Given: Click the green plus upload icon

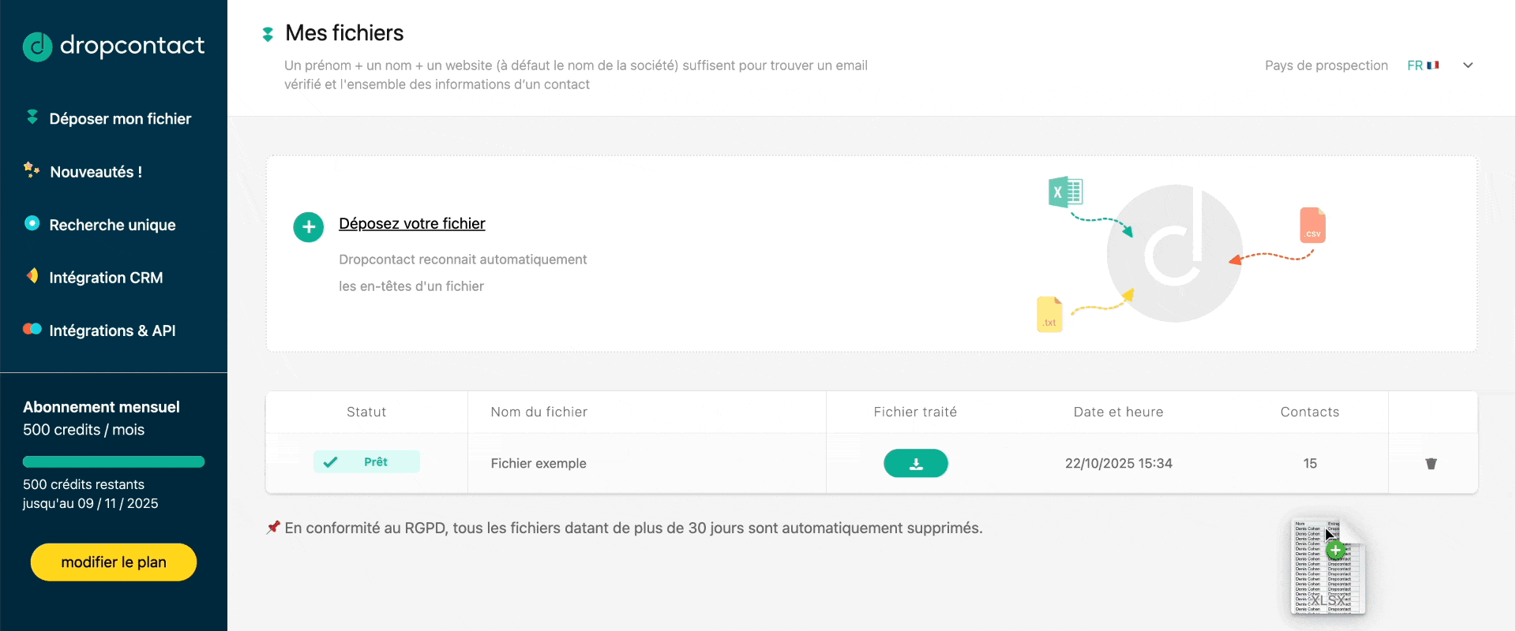Looking at the screenshot, I should pyautogui.click(x=309, y=227).
